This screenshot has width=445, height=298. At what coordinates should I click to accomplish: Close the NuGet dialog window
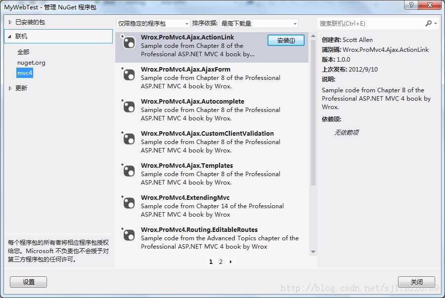[430, 4]
